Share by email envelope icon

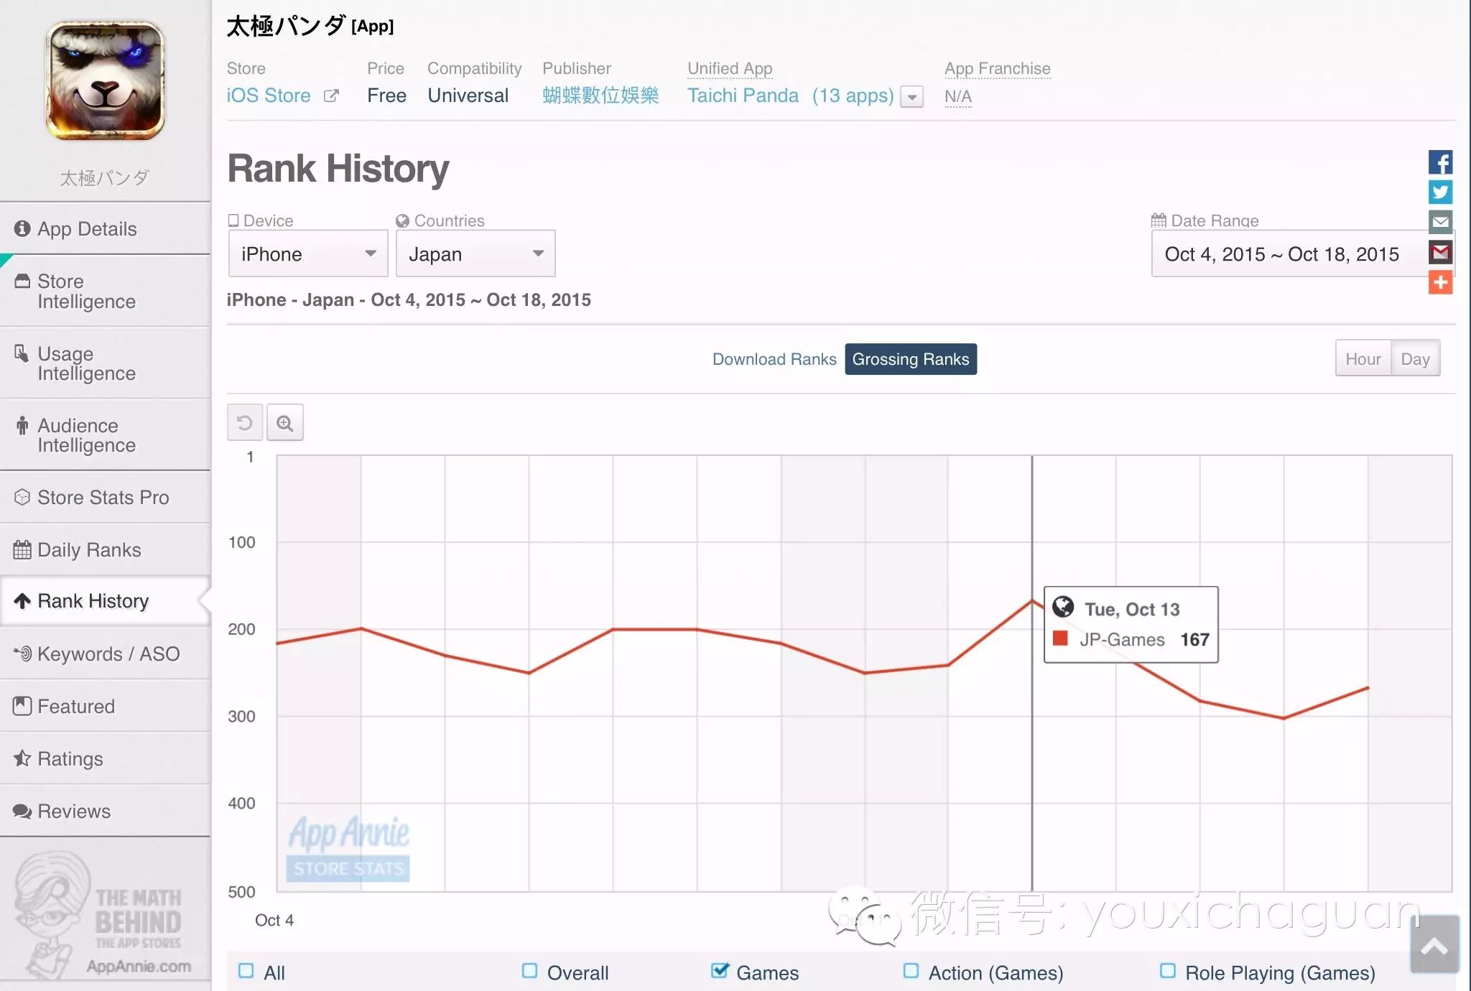[x=1440, y=222]
